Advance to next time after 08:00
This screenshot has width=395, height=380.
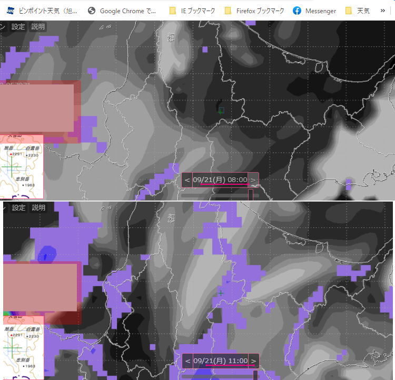253,180
